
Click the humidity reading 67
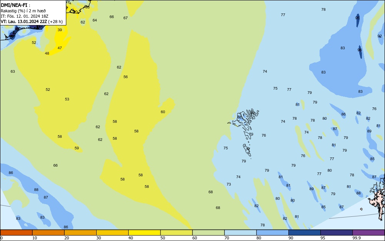tap(126, 18)
